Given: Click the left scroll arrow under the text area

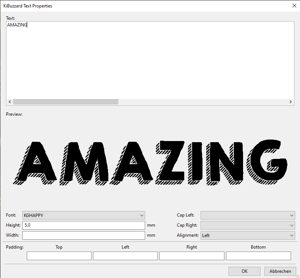Looking at the screenshot, I should [x=10, y=102].
